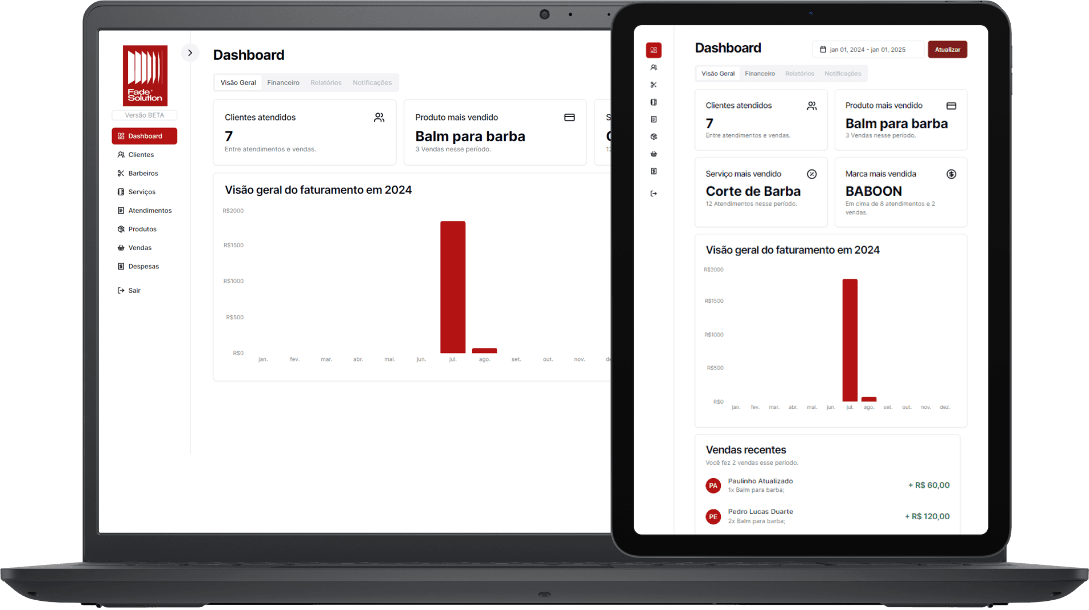Click calendar icon in tablet date picker
Screen dimensions: 1089x610
823,50
